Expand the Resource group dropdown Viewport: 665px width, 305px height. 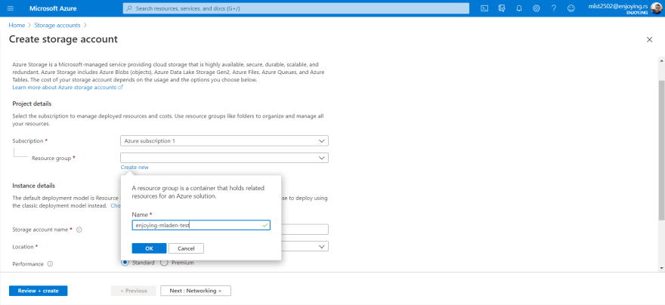224,158
